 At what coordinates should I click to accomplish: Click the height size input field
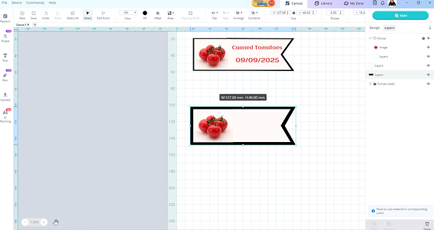click(x=306, y=13)
